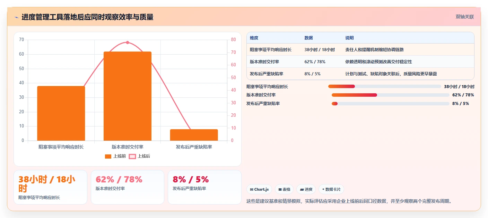Click the orange bar for 发布后严重缺陷率
The width and height of the screenshot is (488, 218).
pos(194,135)
